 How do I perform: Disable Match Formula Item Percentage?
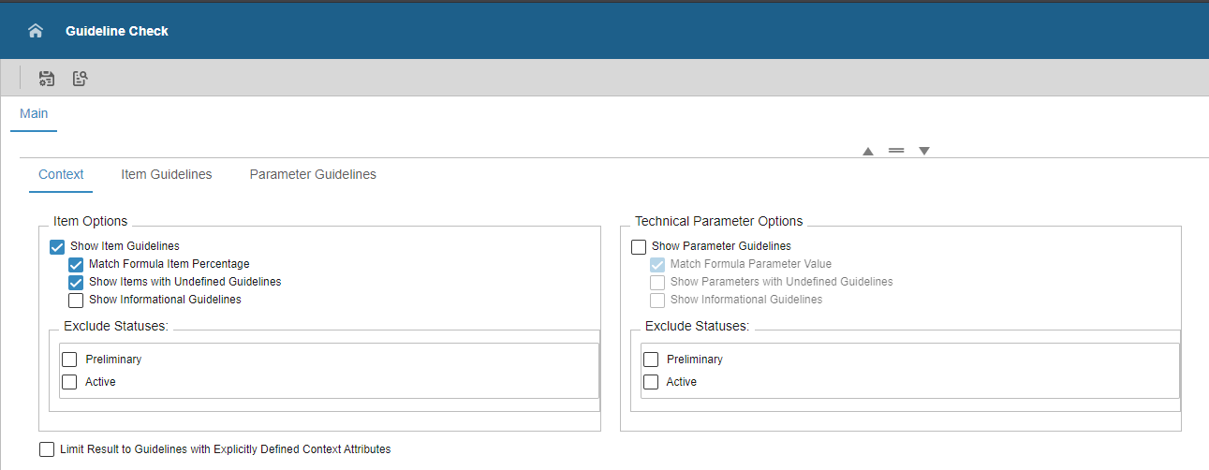click(x=76, y=265)
